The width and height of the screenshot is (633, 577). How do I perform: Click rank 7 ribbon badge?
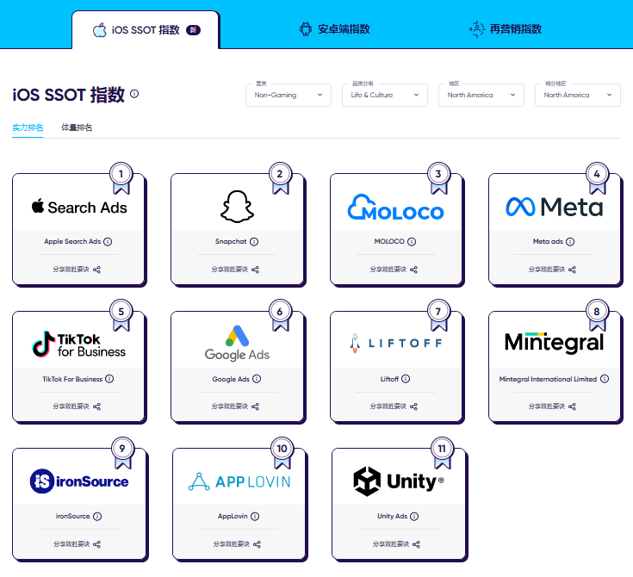438,316
